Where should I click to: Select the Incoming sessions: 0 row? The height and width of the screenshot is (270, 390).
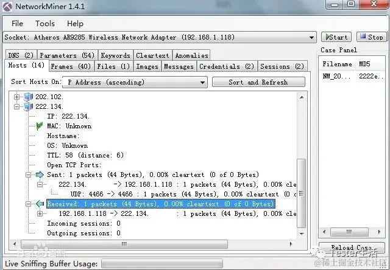84,223
